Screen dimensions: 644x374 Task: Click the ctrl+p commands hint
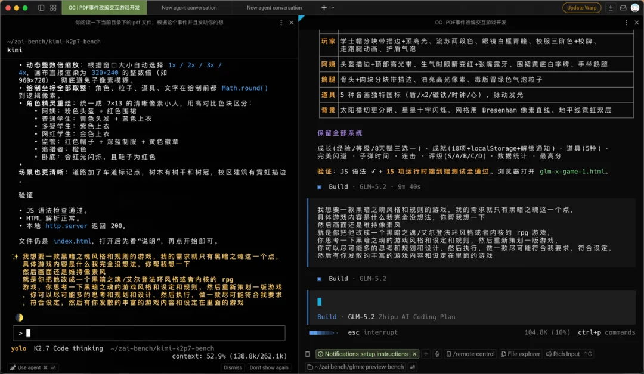point(606,332)
